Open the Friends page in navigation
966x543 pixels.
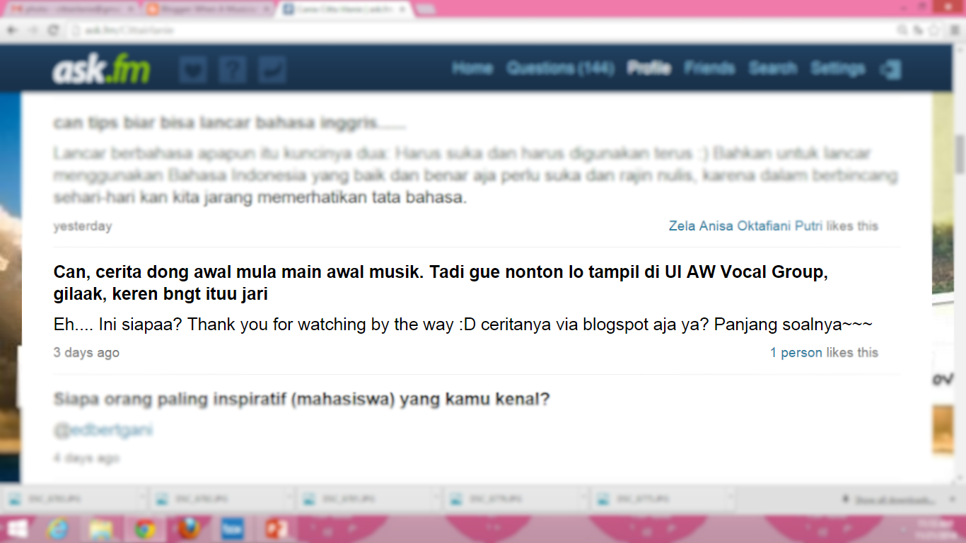tap(709, 69)
